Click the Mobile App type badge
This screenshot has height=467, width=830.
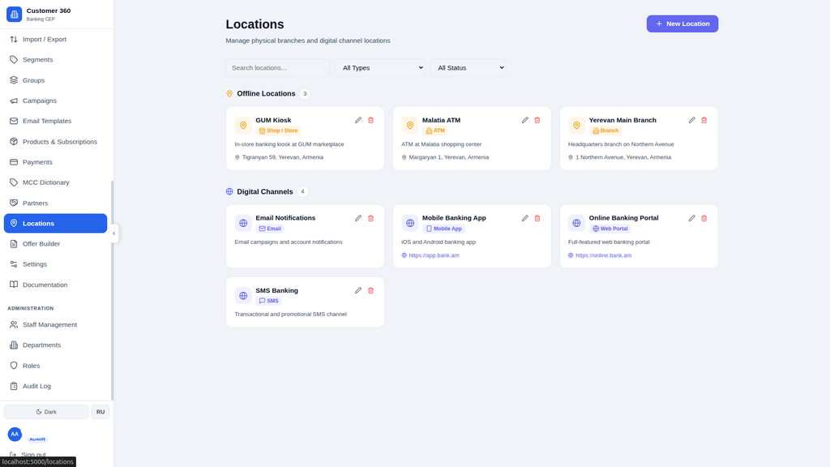pyautogui.click(x=443, y=229)
